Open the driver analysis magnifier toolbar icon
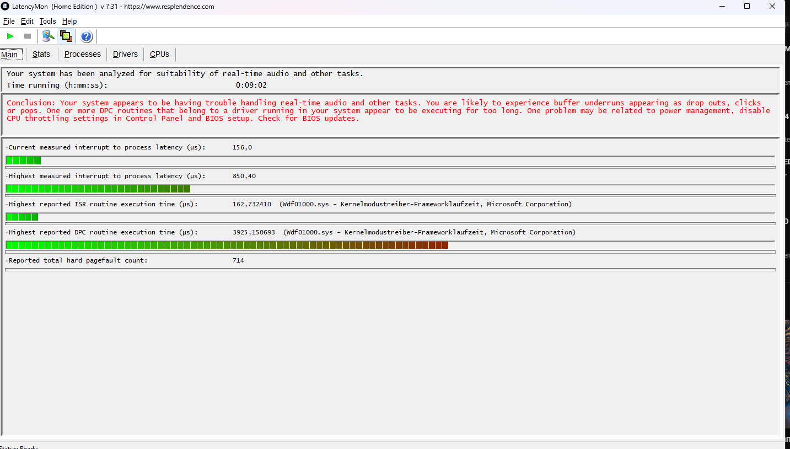 click(x=49, y=36)
